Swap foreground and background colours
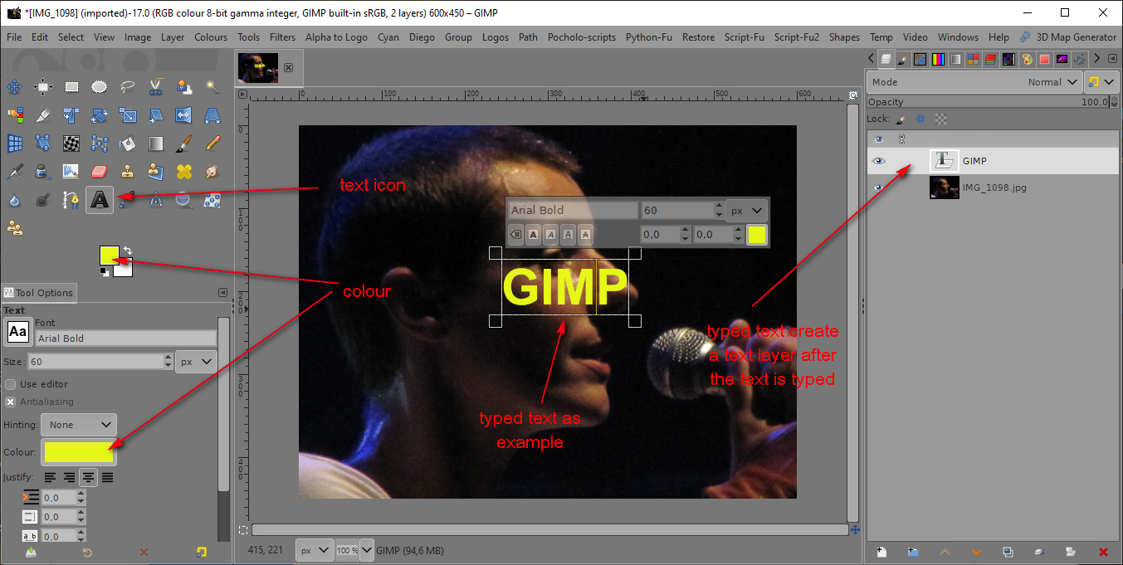Viewport: 1123px width, 565px height. coord(128,250)
